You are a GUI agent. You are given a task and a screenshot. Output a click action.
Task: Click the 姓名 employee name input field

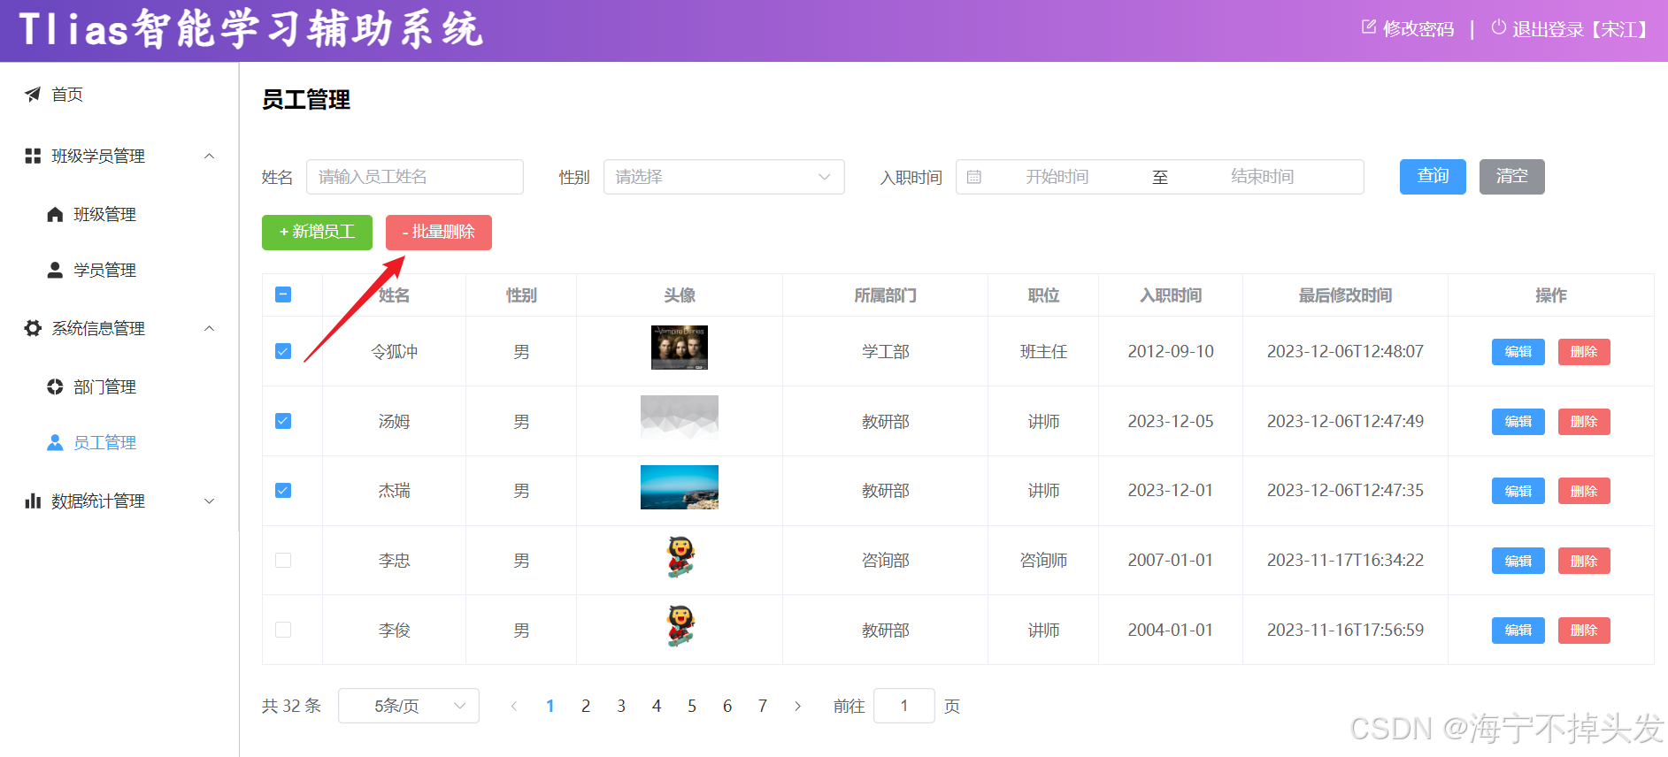click(x=415, y=177)
